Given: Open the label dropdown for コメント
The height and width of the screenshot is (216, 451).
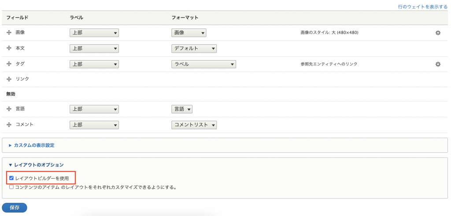Looking at the screenshot, I should (94, 125).
